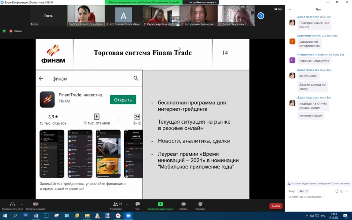
Task: Click the message расширение ассортимента
Action: tap(309, 44)
